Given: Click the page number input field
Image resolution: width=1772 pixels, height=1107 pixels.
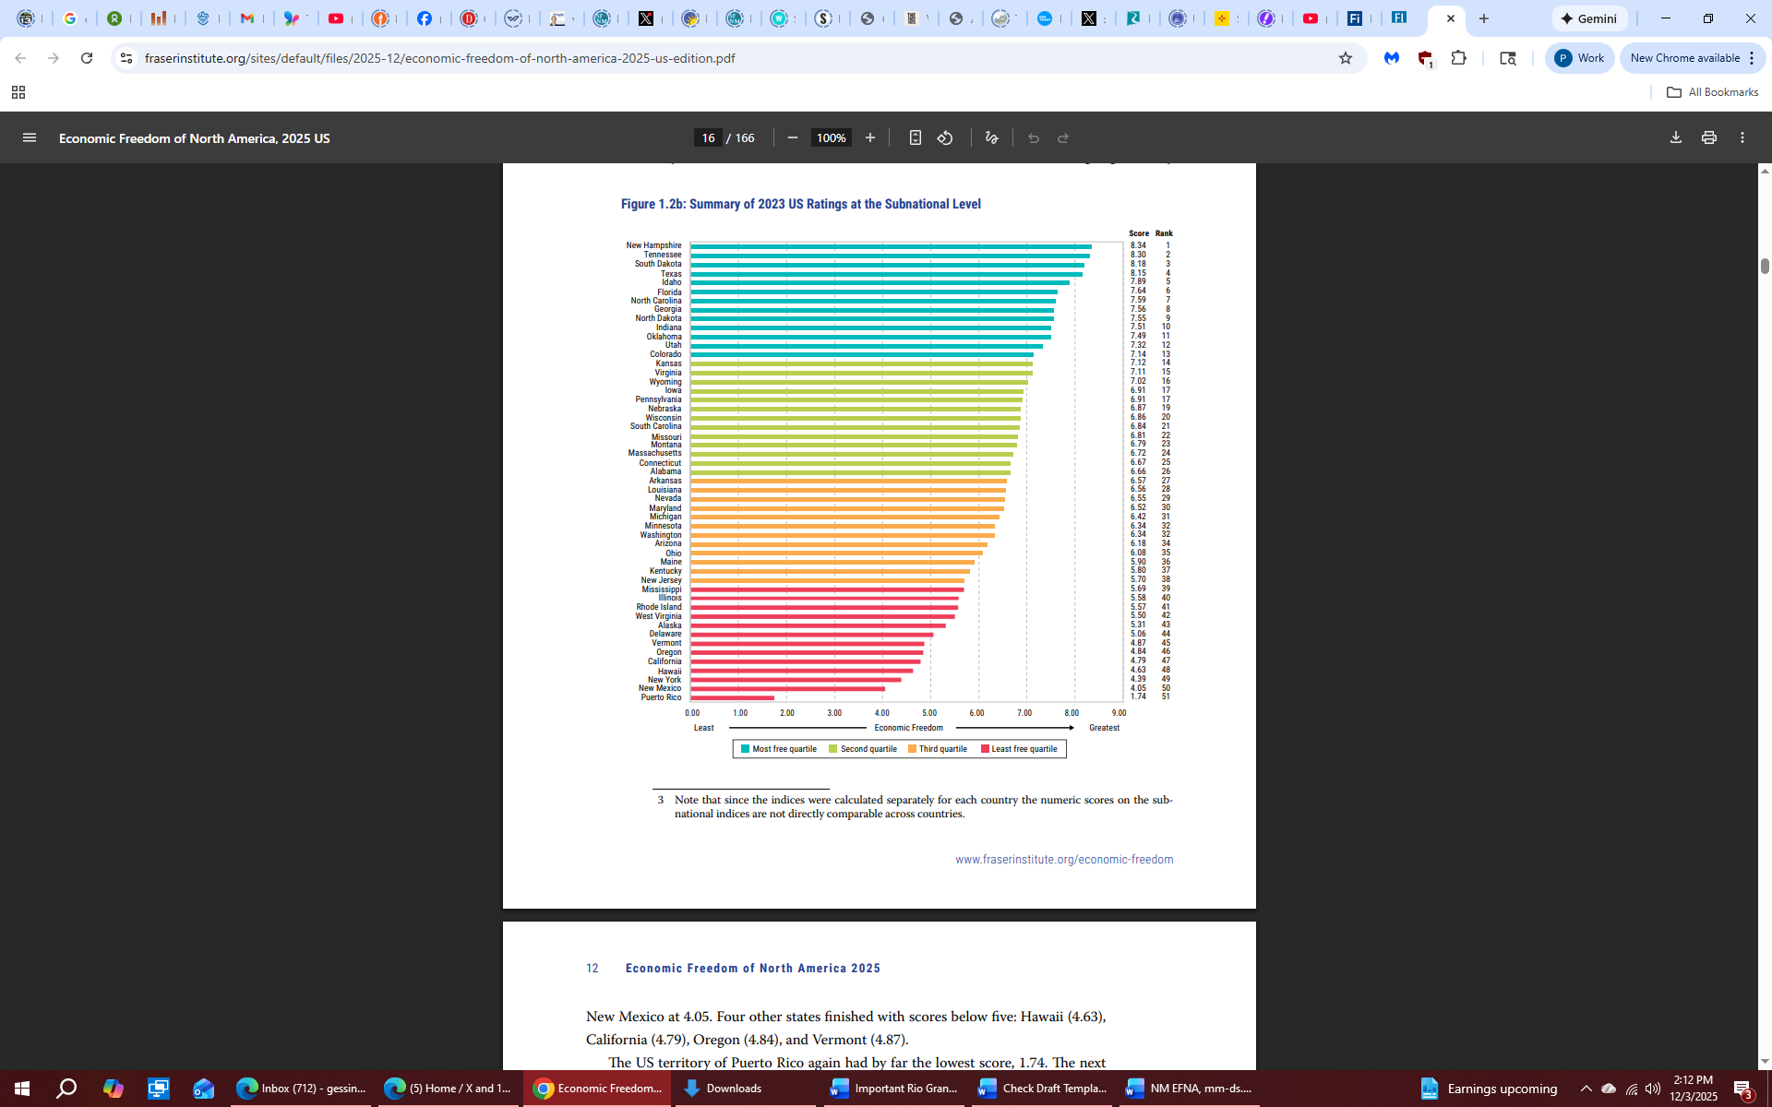Looking at the screenshot, I should coord(708,137).
